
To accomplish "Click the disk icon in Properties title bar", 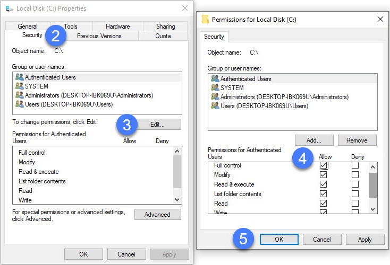I will click(x=9, y=8).
